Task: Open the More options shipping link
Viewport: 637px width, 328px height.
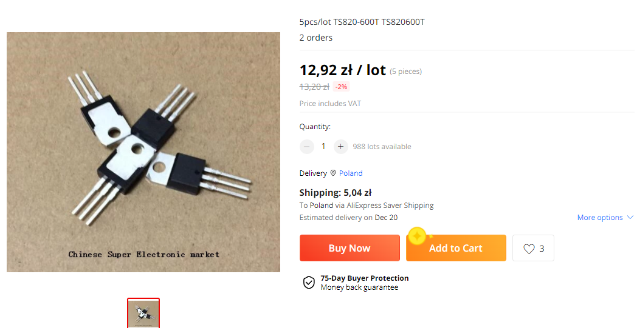Action: [x=599, y=218]
